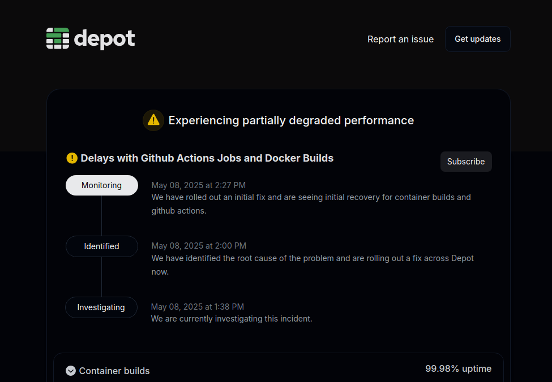
Task: Select the Investigating status pill
Action: (101, 307)
